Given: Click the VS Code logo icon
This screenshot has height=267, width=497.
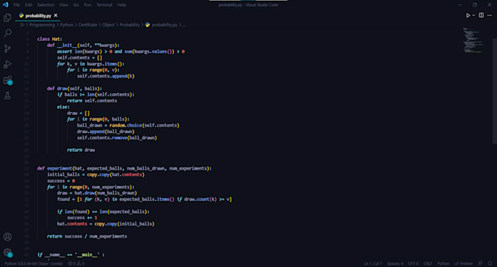Looking at the screenshot, I should coord(5,5).
